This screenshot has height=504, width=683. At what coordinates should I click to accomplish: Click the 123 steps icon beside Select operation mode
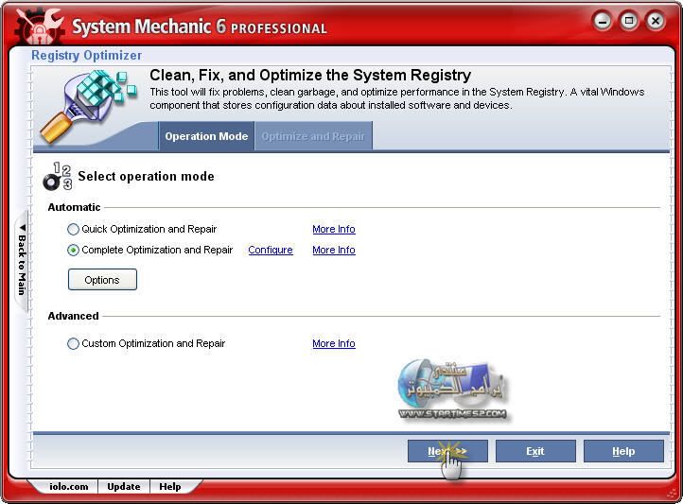(x=58, y=176)
